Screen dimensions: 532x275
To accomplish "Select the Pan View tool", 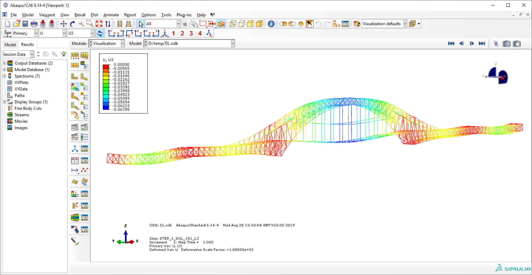I will tap(64, 24).
